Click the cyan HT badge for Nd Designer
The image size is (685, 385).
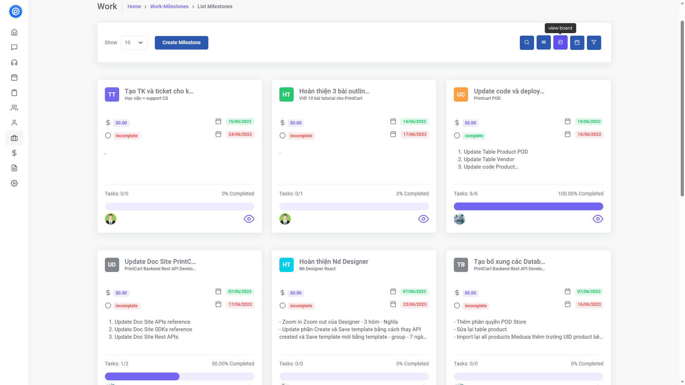(286, 265)
